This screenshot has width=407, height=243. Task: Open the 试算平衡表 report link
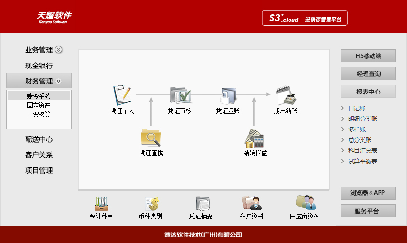(x=362, y=162)
